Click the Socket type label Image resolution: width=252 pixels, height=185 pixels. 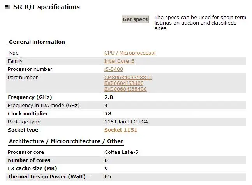[x=23, y=130]
